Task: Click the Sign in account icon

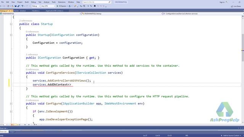Action: pyautogui.click(x=226, y=2)
